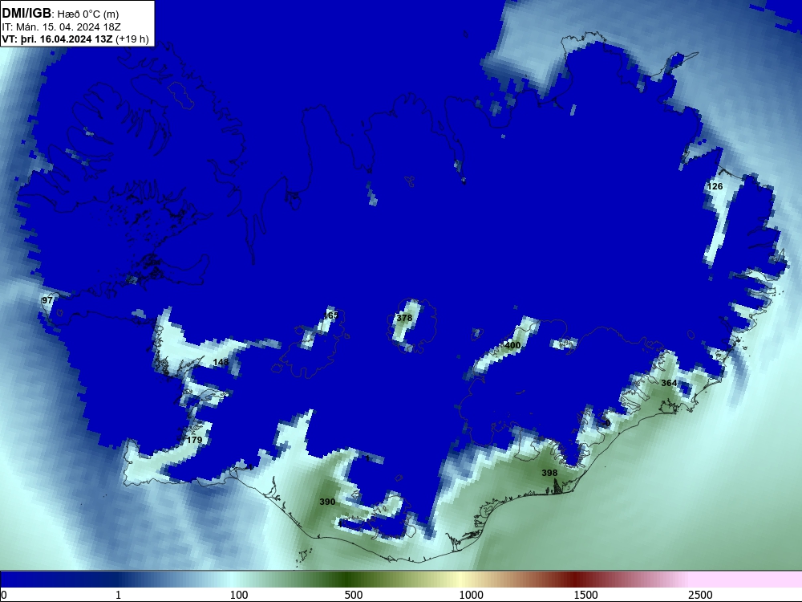This screenshot has width=802, height=602.
Task: Click the legend scale label 2500
Action: (699, 595)
